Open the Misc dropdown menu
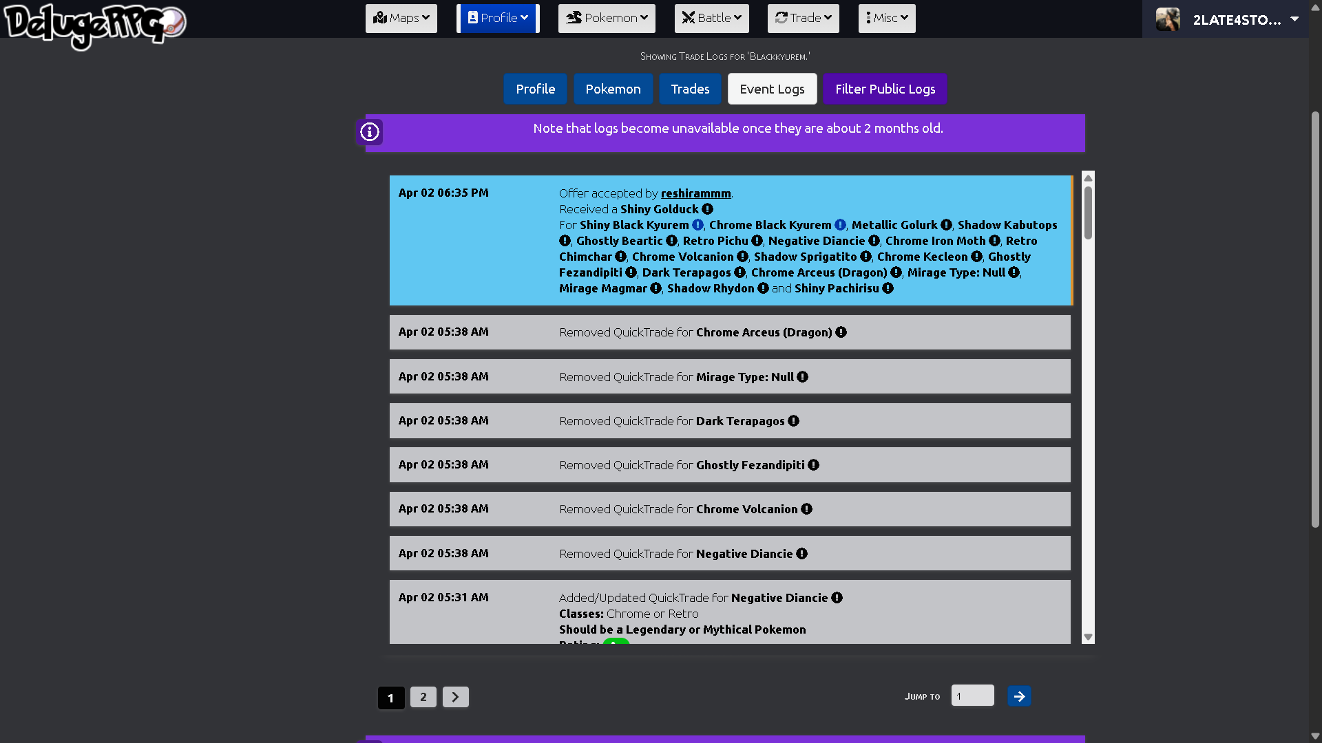The image size is (1322, 743). tap(887, 19)
